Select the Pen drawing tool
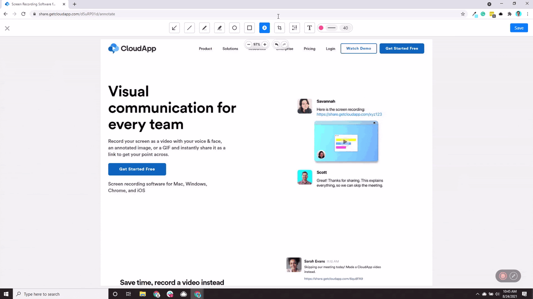This screenshot has height=299, width=533. pos(204,28)
